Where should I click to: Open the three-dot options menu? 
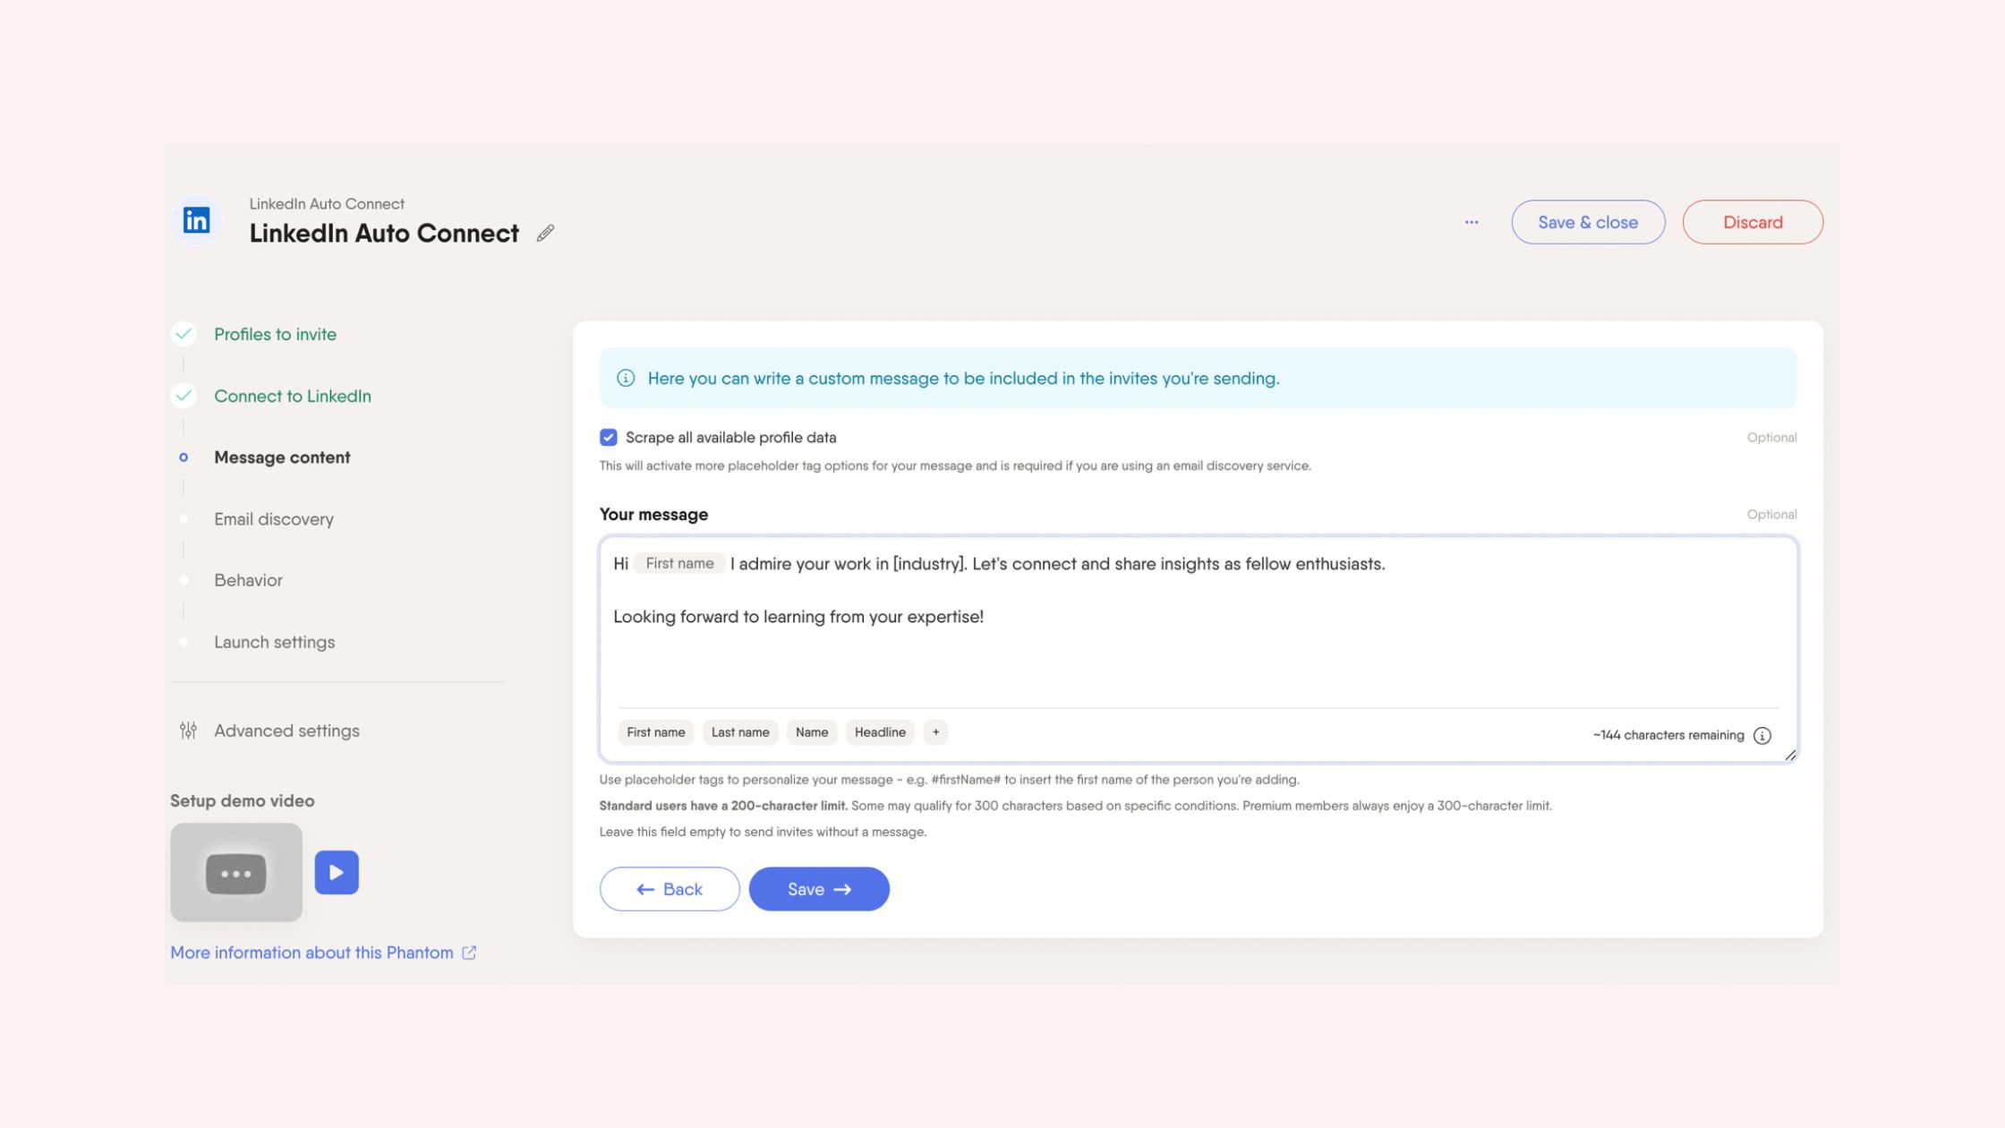(x=1472, y=222)
